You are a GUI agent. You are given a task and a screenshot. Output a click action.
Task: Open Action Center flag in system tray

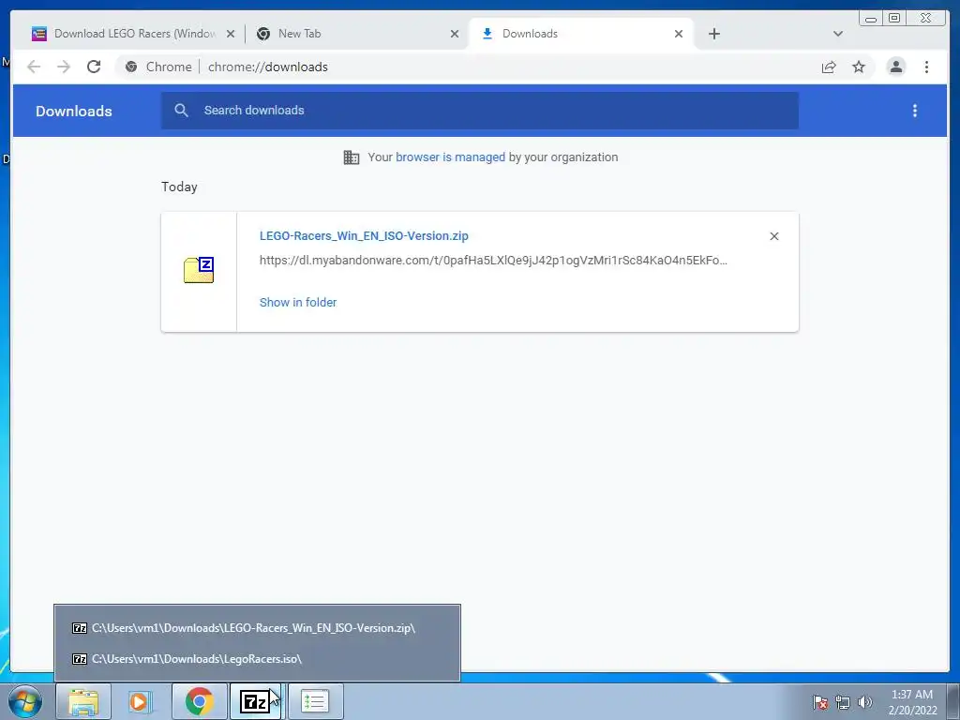(x=819, y=702)
